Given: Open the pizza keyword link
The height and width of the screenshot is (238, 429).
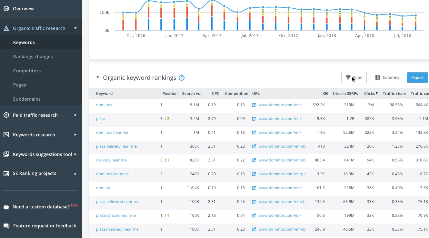Looking at the screenshot, I should point(101,119).
